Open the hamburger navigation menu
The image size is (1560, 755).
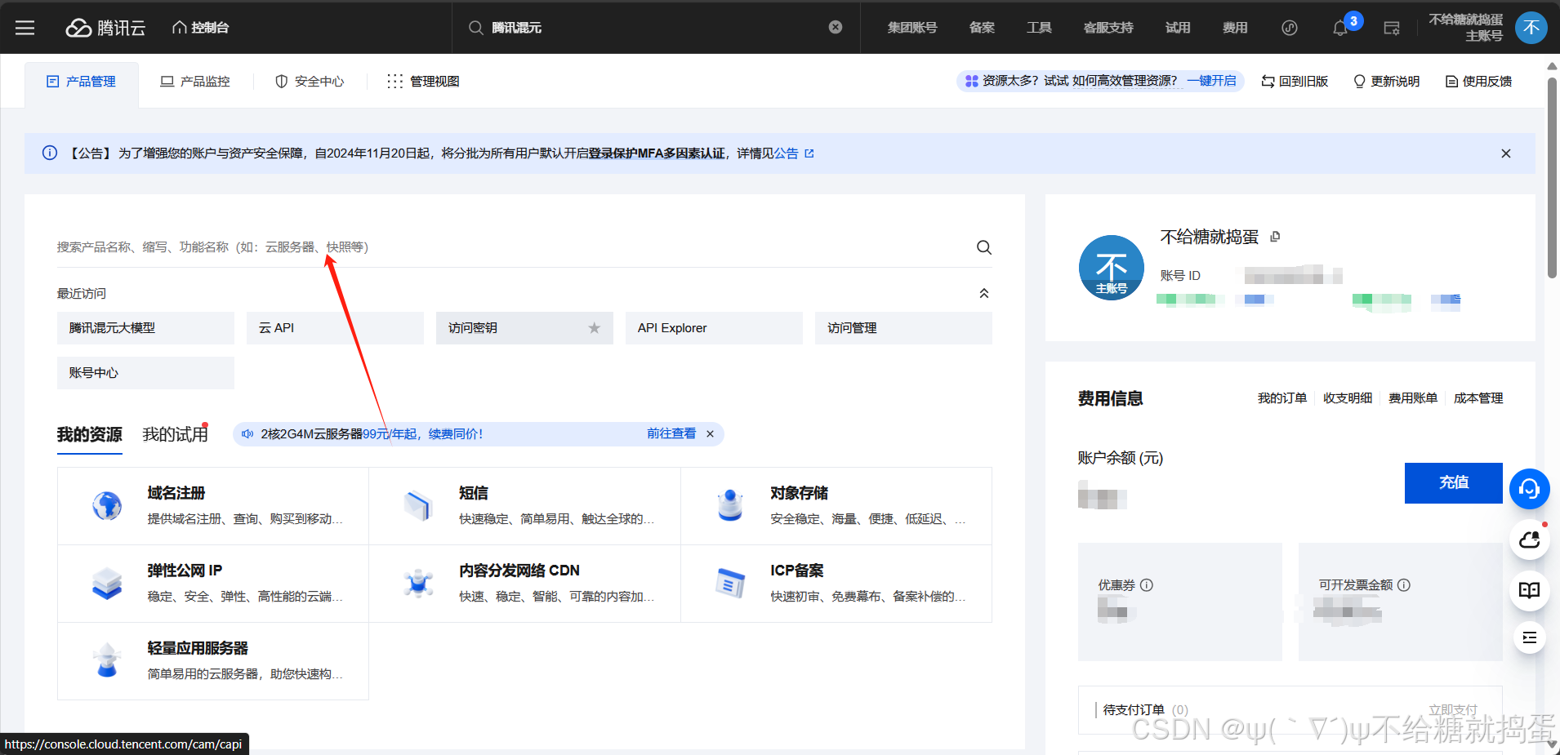[x=25, y=28]
